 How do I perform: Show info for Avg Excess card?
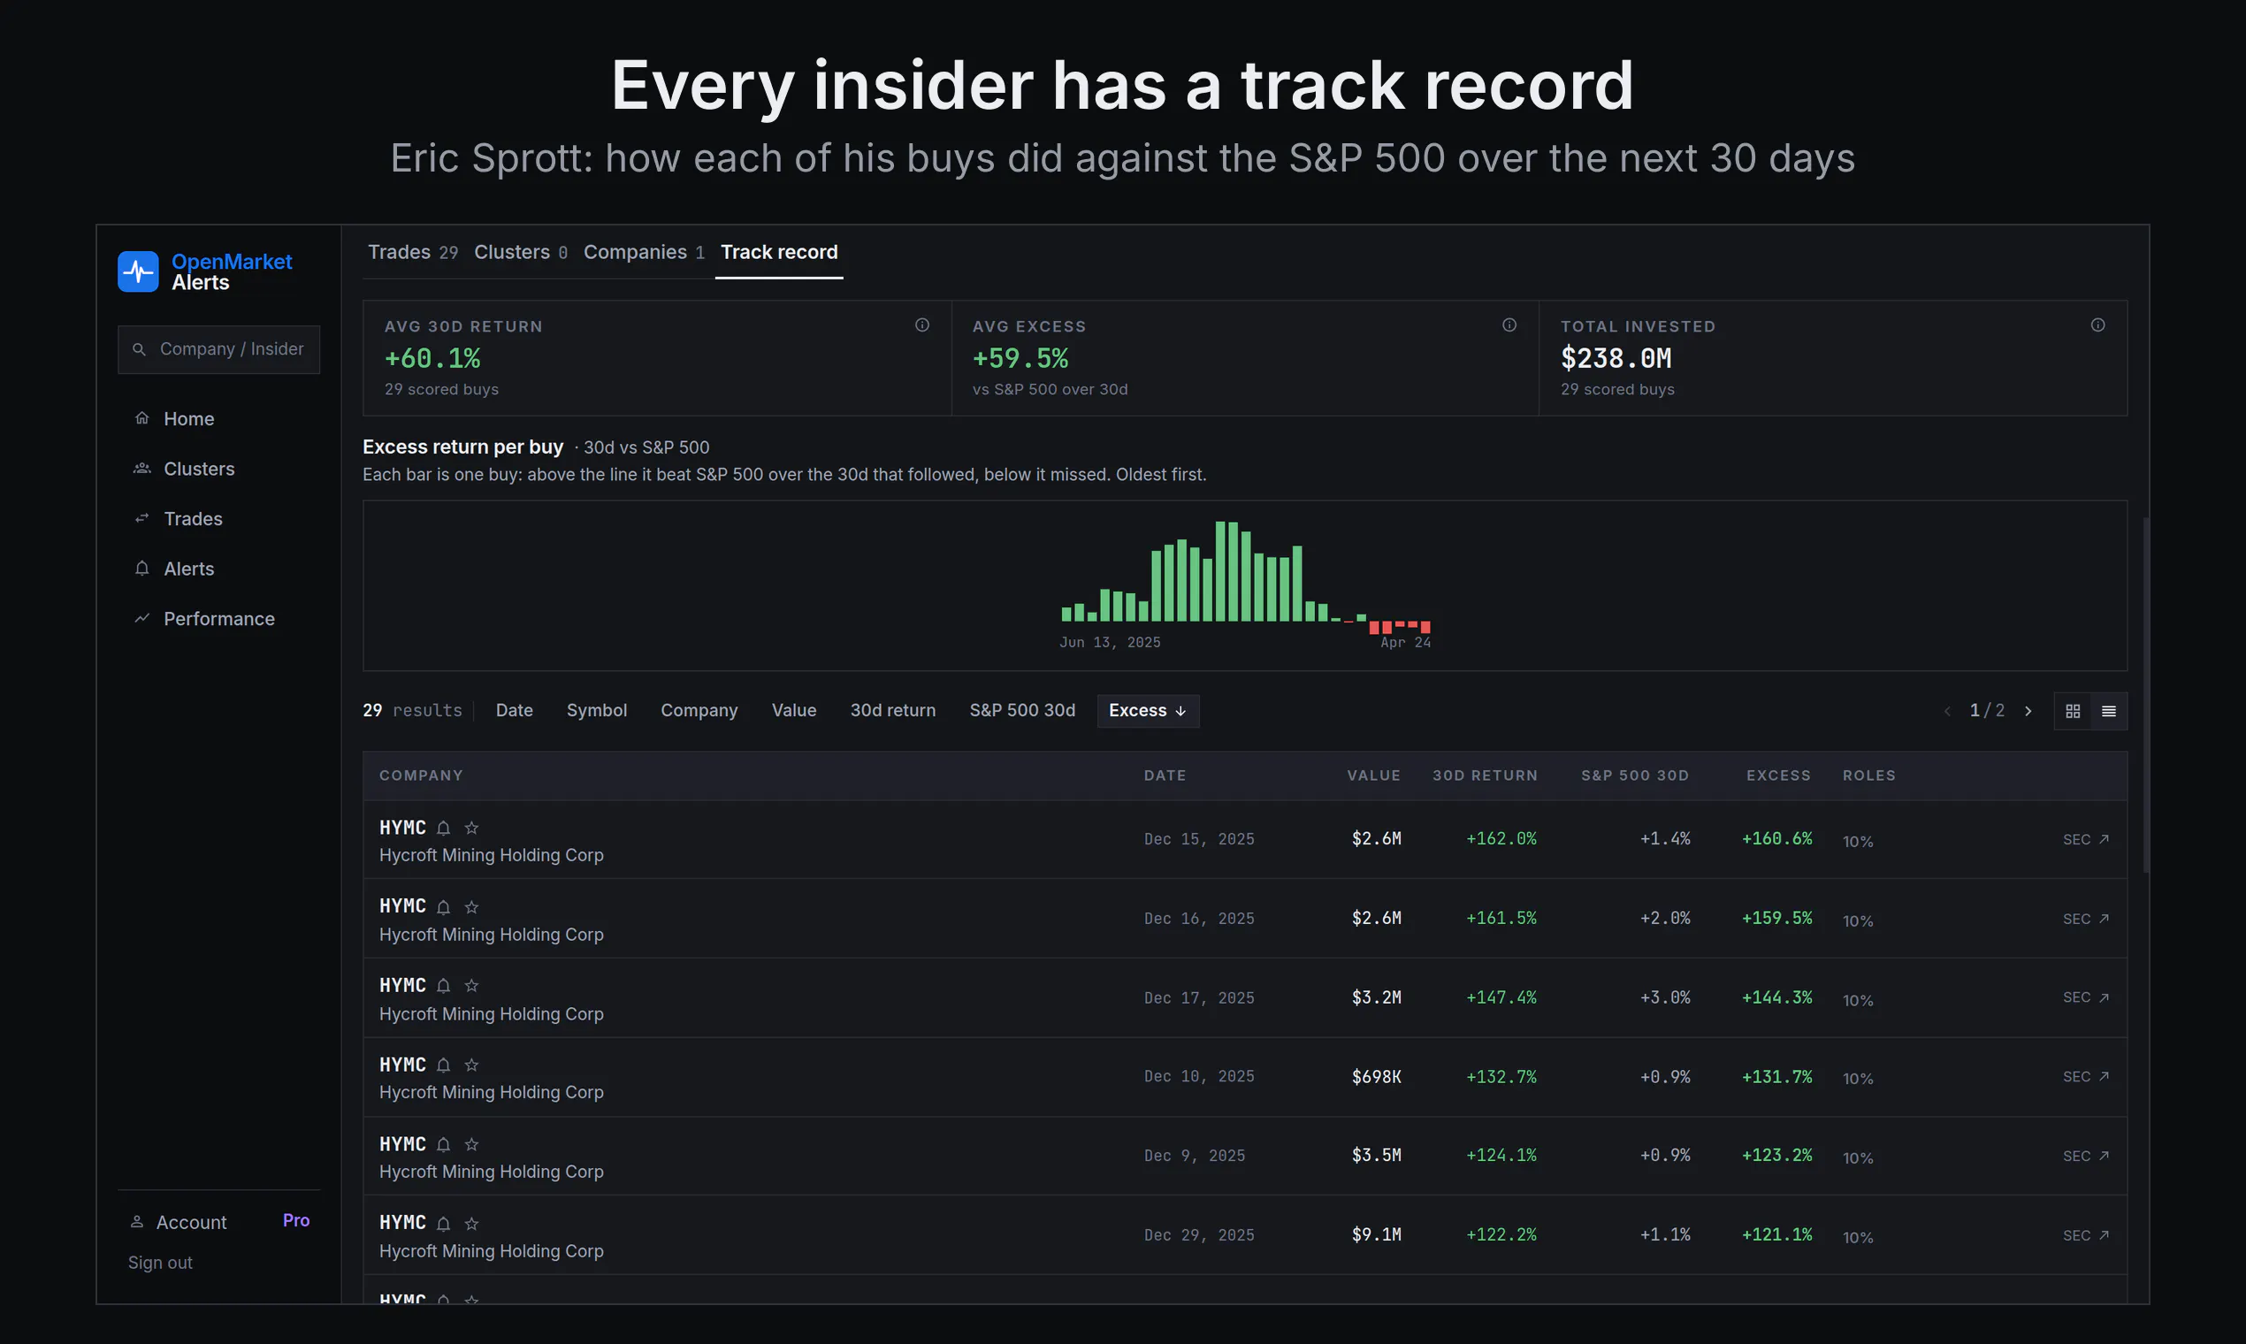(1509, 325)
